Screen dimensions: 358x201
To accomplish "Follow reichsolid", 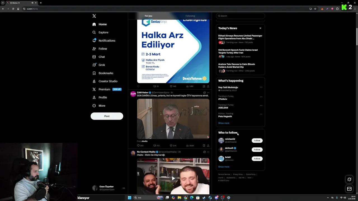I will coord(257,140).
